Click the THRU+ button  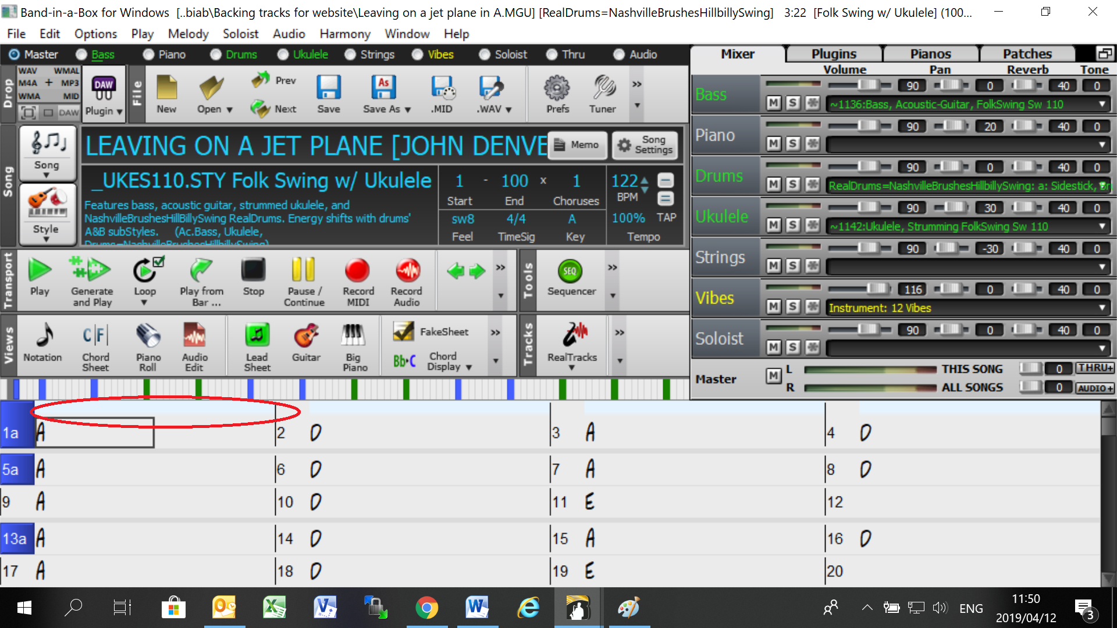1095,368
